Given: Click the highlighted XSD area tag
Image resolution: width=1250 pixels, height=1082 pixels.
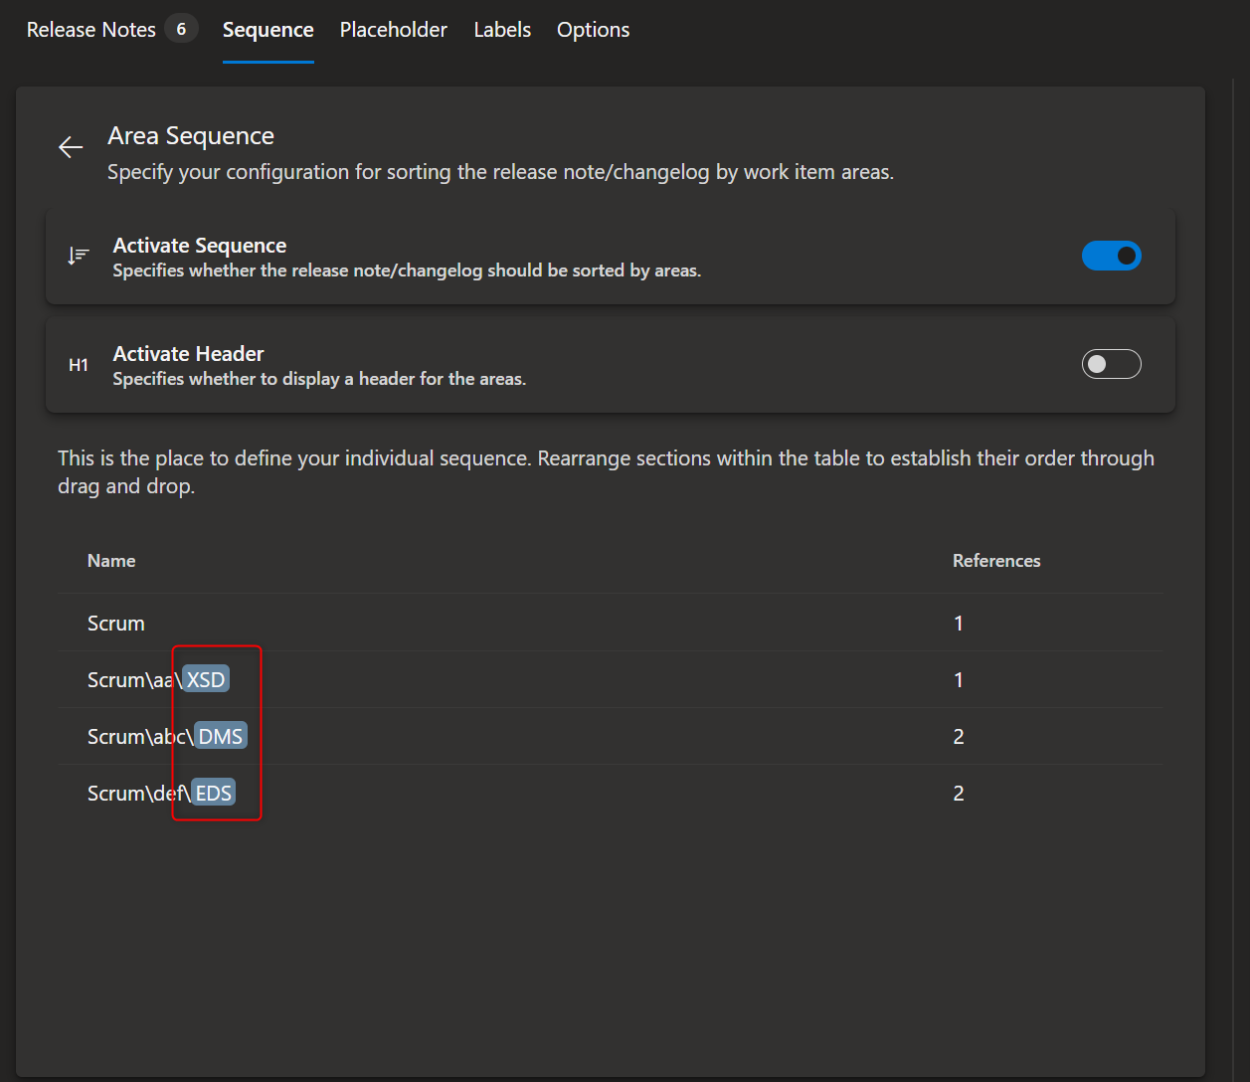Looking at the screenshot, I should point(206,680).
